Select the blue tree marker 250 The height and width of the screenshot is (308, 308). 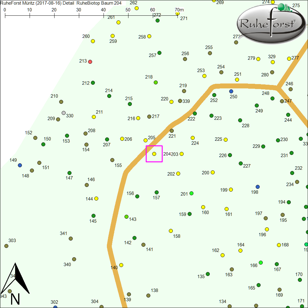point(231,91)
